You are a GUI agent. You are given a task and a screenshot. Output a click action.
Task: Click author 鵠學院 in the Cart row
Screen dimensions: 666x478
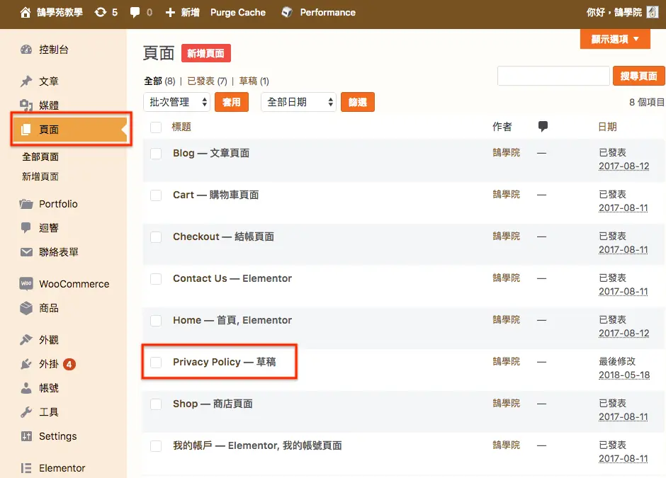point(507,195)
